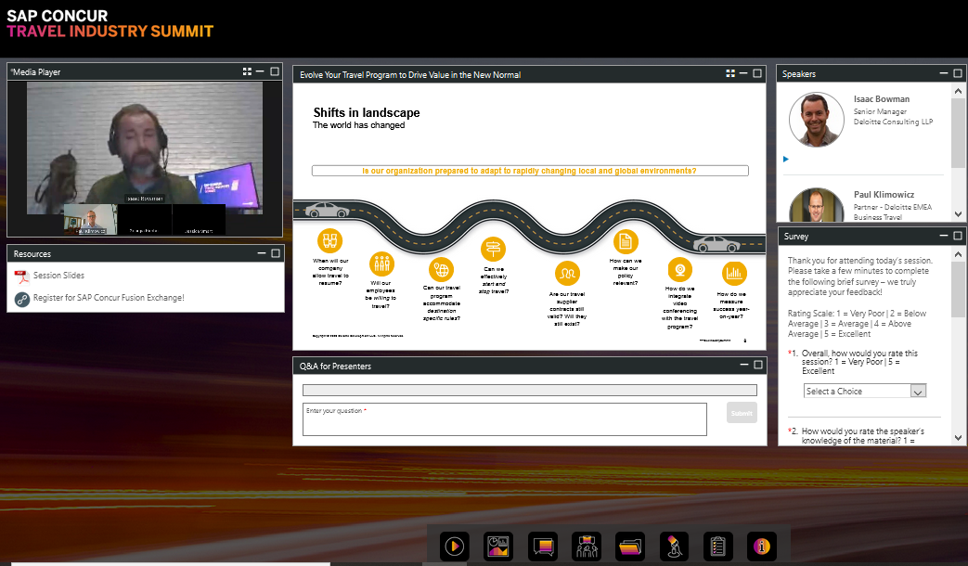This screenshot has width=968, height=566.
Task: Open the survey clipboard dock icon
Action: (x=718, y=547)
